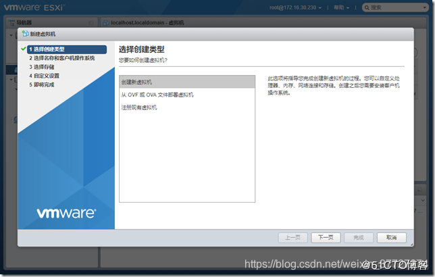This screenshot has height=277, width=435.
Task: Collapse the 导航器 panel with its minimize icon
Action: [x=91, y=23]
